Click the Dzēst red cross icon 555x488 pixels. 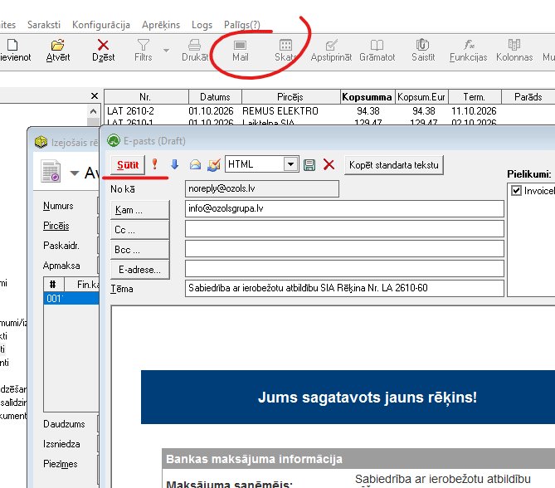point(103,45)
